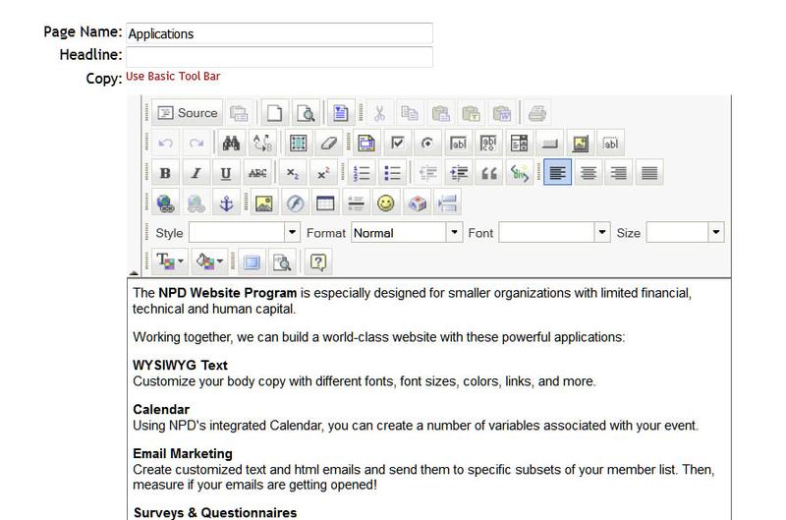The image size is (786, 520).
Task: Toggle Superscript formatting
Action: (x=323, y=173)
